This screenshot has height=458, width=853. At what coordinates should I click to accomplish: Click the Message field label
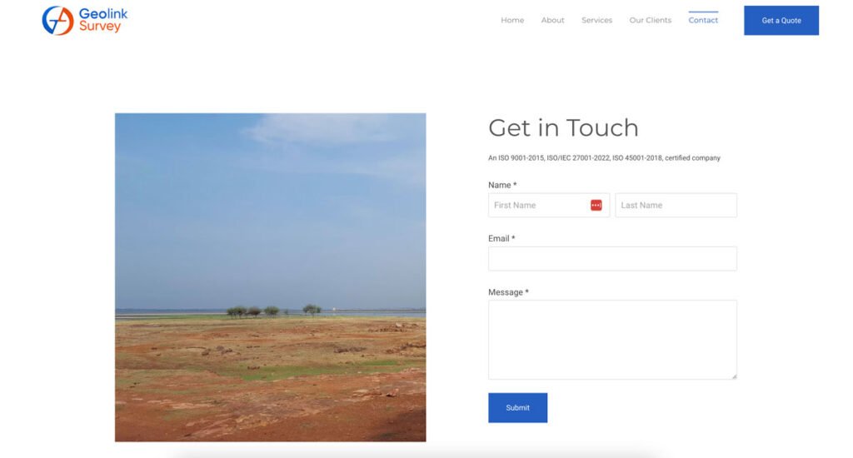(508, 292)
